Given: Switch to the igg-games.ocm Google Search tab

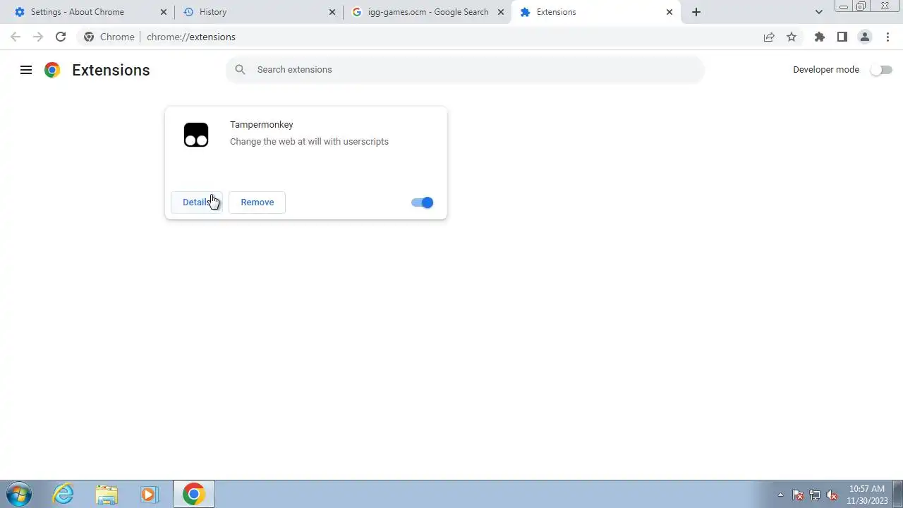Looking at the screenshot, I should 428,12.
